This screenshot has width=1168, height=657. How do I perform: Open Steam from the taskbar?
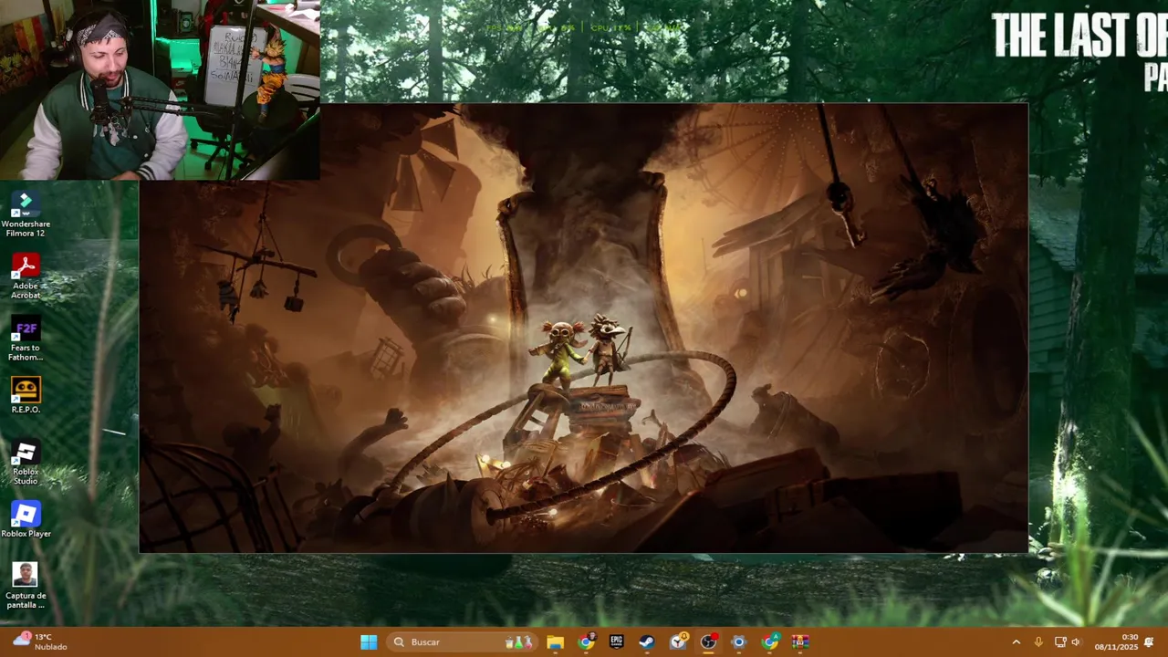(x=647, y=642)
